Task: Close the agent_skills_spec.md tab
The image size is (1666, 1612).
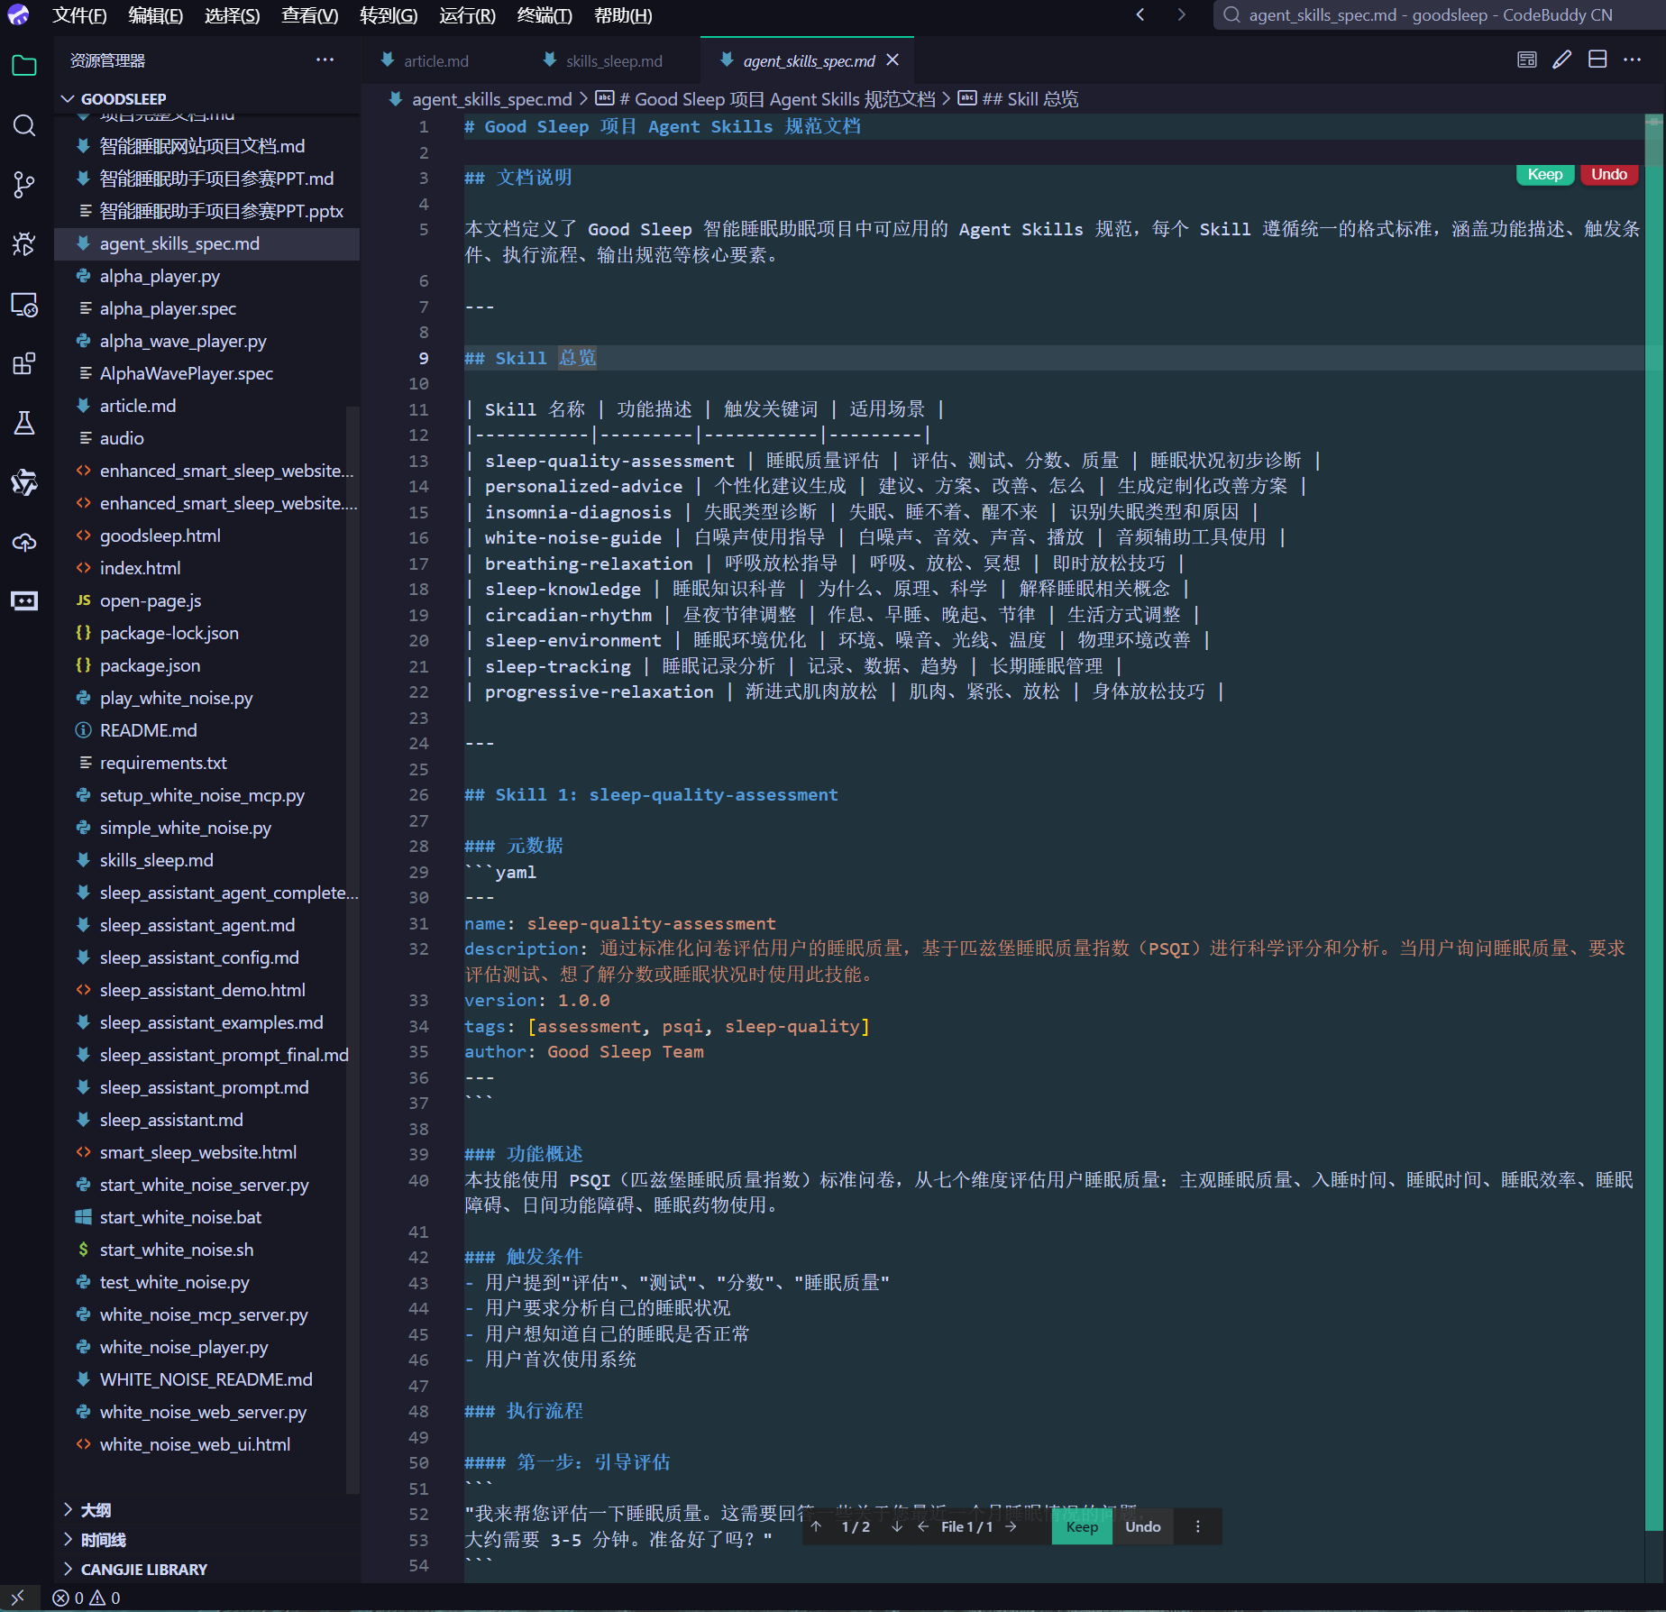Action: coord(892,60)
